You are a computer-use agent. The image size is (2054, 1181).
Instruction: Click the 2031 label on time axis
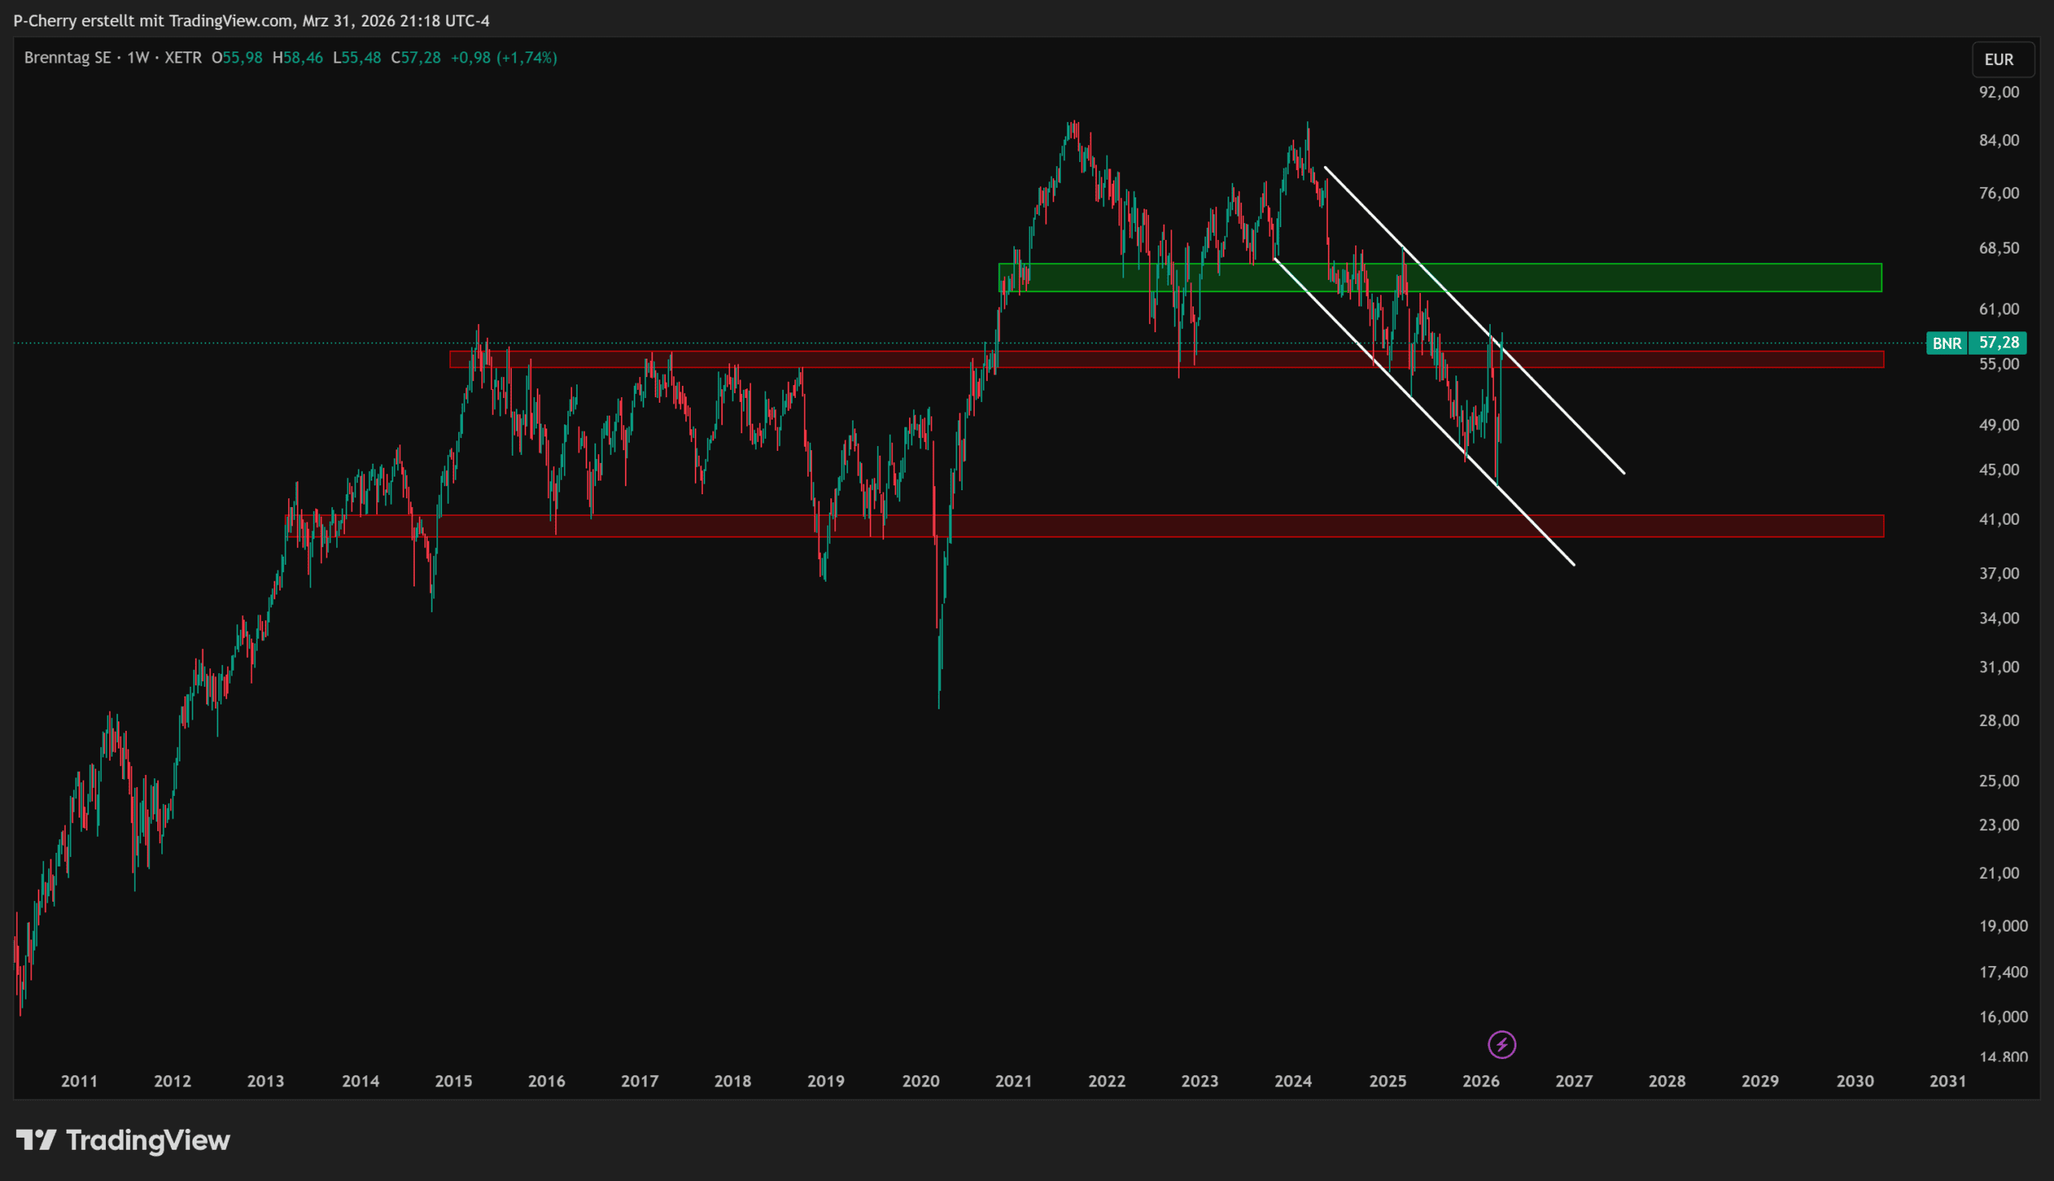click(x=1948, y=1082)
